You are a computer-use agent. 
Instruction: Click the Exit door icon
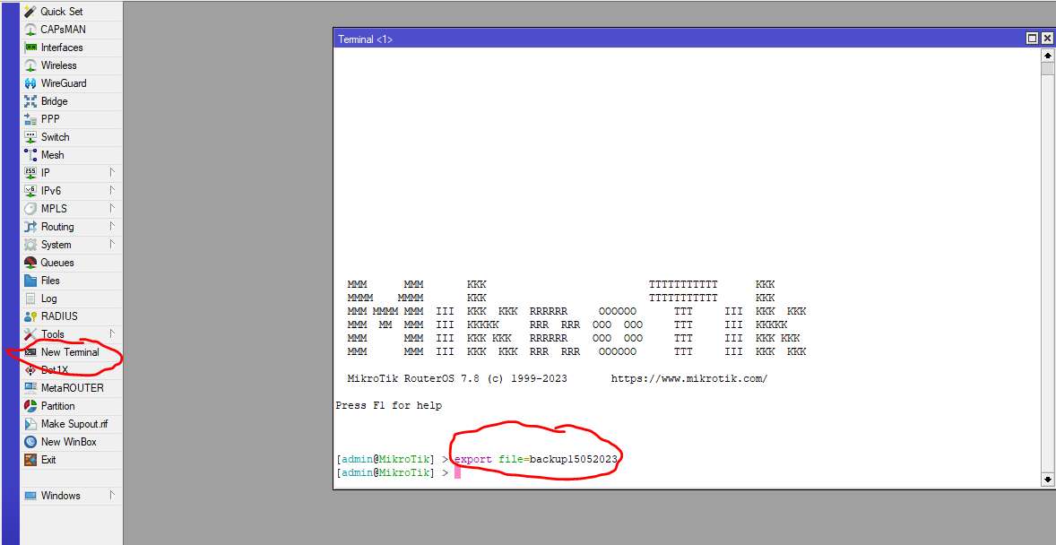coord(30,460)
